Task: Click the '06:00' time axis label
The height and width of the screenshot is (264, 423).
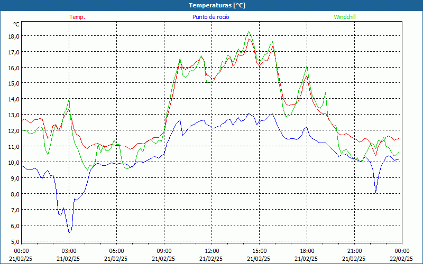Action: (116, 251)
